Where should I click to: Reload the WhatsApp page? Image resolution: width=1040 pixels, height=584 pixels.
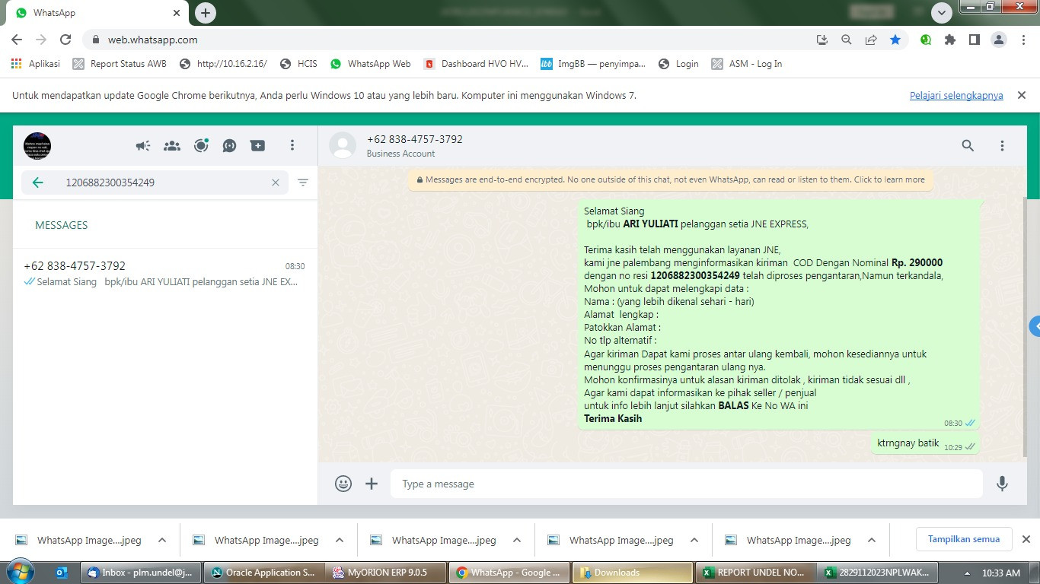(65, 40)
